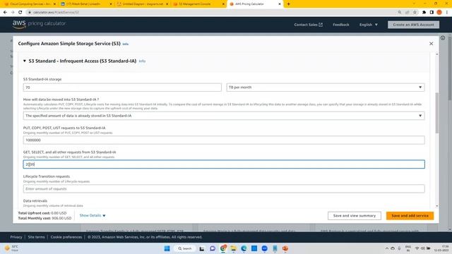This screenshot has width=452, height=254.
Task: Open the browser side panel icon
Action: coord(432,13)
